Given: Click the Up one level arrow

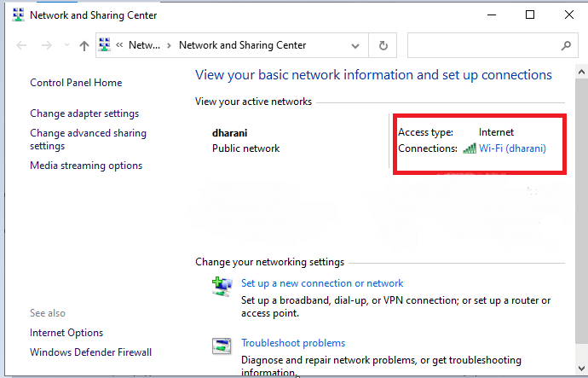Looking at the screenshot, I should tap(84, 46).
